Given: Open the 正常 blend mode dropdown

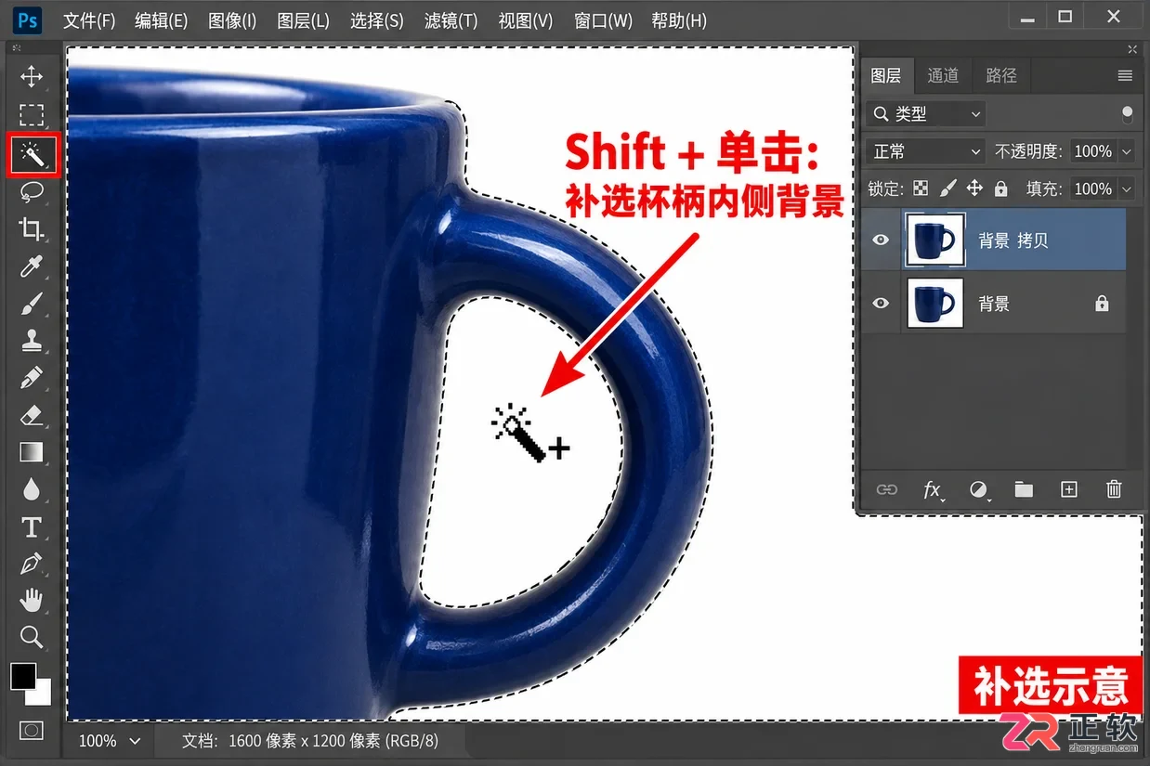Looking at the screenshot, I should [925, 151].
